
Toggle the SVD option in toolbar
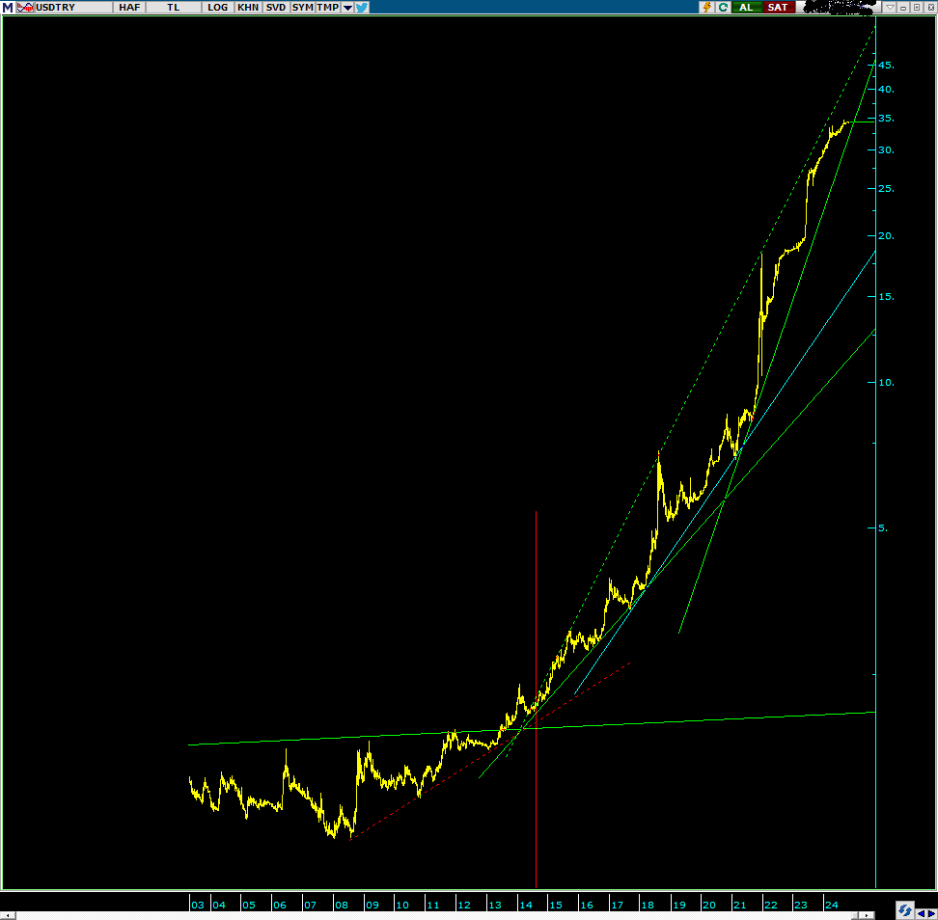click(x=276, y=7)
